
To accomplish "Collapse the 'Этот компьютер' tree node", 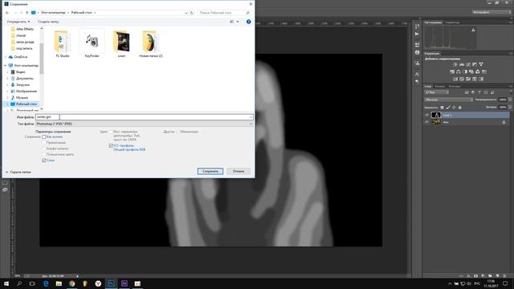I will (x=6, y=66).
